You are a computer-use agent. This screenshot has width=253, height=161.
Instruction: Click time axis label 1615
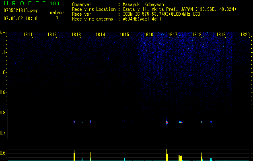point(125,35)
